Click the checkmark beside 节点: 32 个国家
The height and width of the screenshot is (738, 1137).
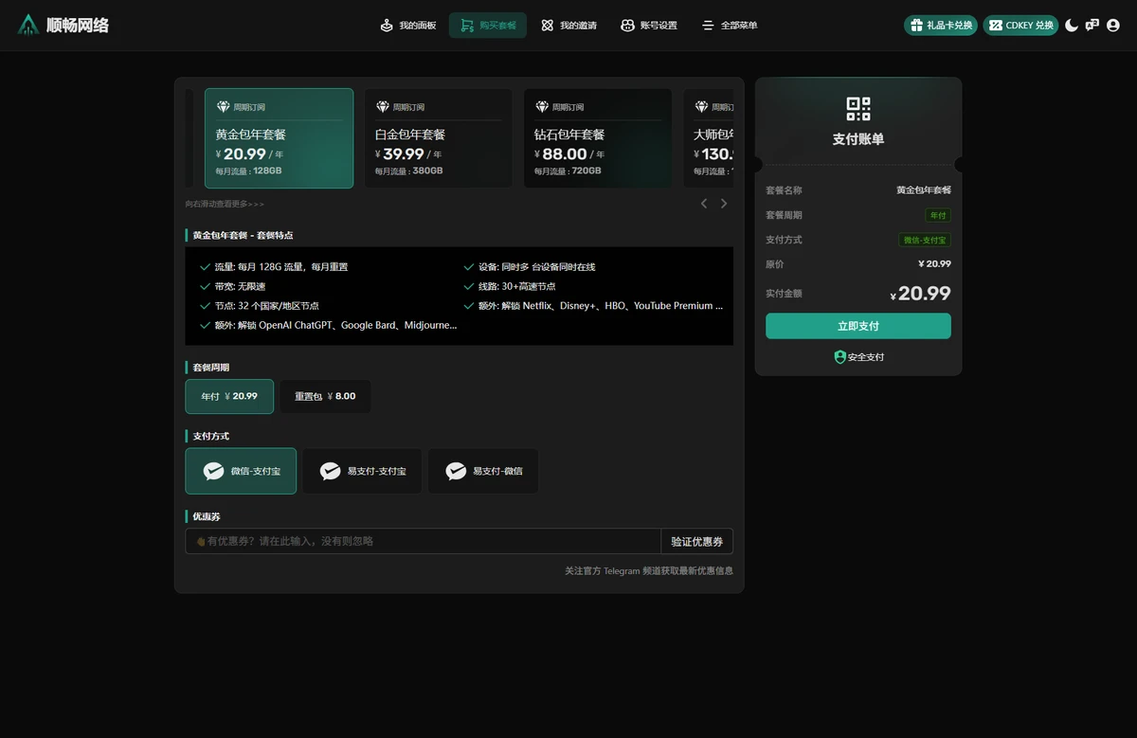pos(205,306)
